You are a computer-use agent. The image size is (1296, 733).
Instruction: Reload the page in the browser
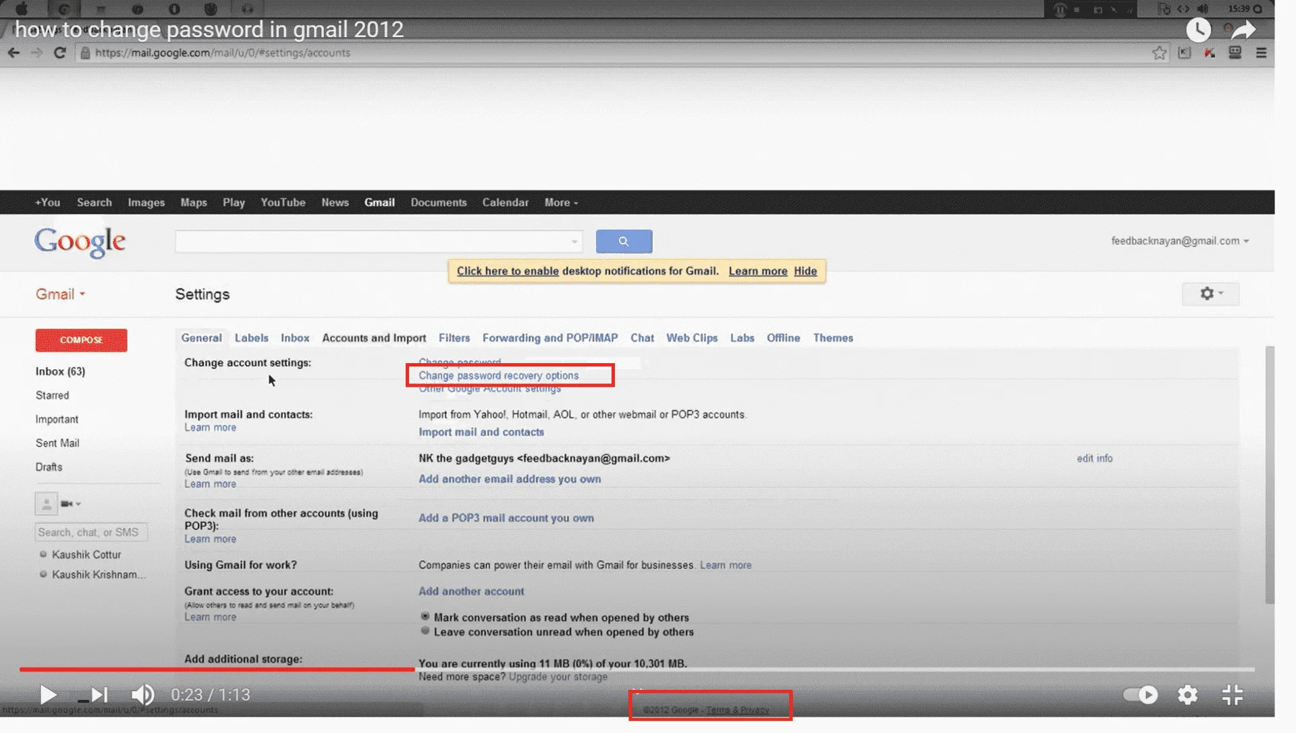[x=59, y=53]
